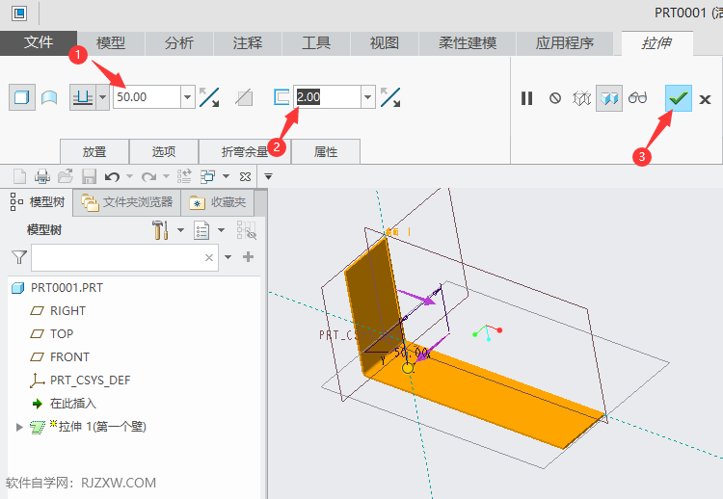The width and height of the screenshot is (723, 499).
Task: Confirm the extrude with the green checkmark
Action: [x=679, y=97]
